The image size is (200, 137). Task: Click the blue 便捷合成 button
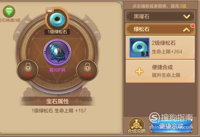(x=171, y=126)
